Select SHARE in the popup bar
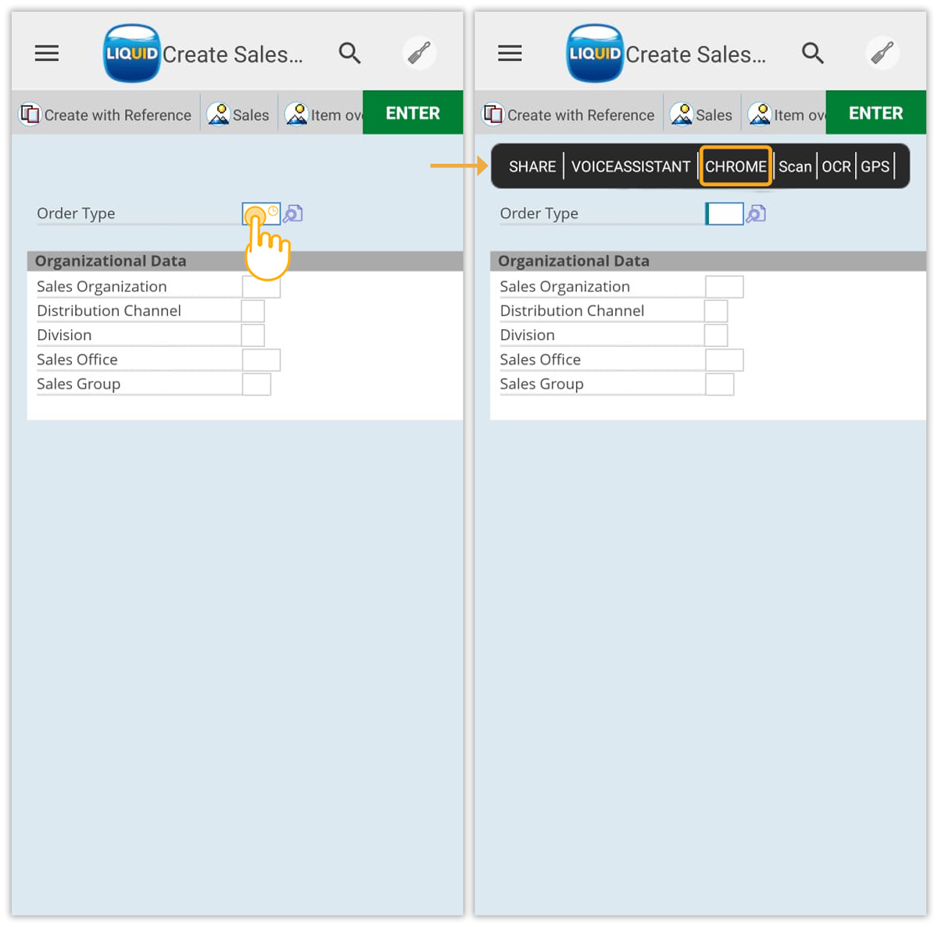Screen dimensions: 938x927 pyautogui.click(x=532, y=166)
